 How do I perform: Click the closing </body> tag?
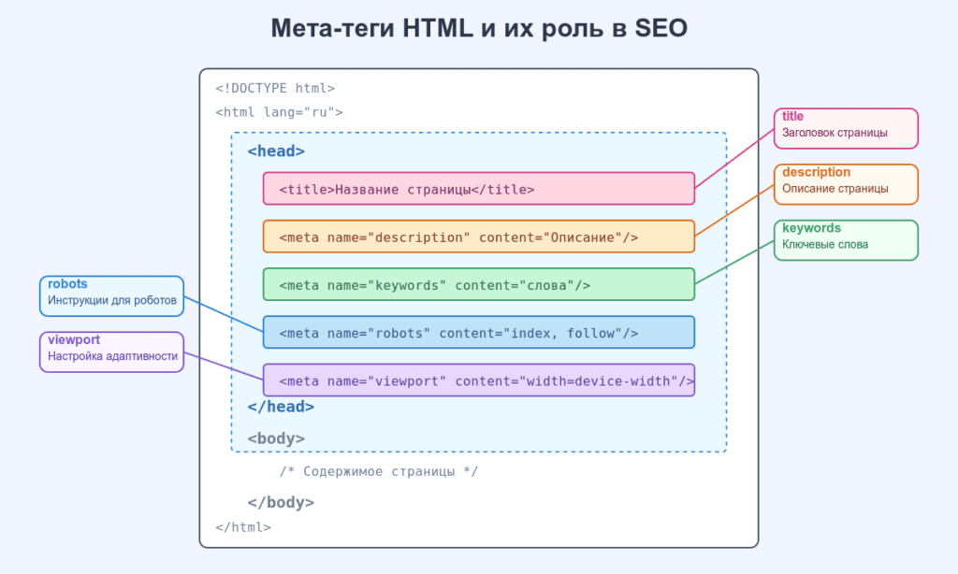pos(281,502)
